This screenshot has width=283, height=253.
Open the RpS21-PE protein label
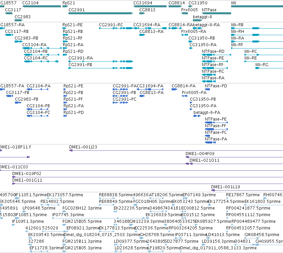tap(73, 86)
